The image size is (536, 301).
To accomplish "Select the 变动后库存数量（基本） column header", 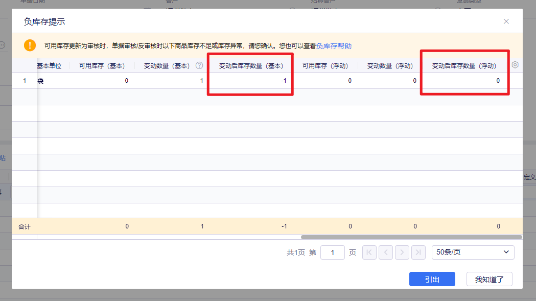I will pos(250,65).
